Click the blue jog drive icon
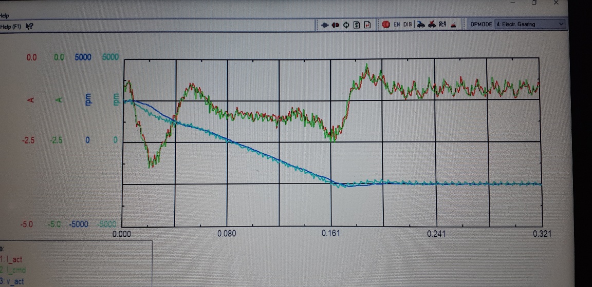Screen dimensions: 592x287 tap(420, 25)
